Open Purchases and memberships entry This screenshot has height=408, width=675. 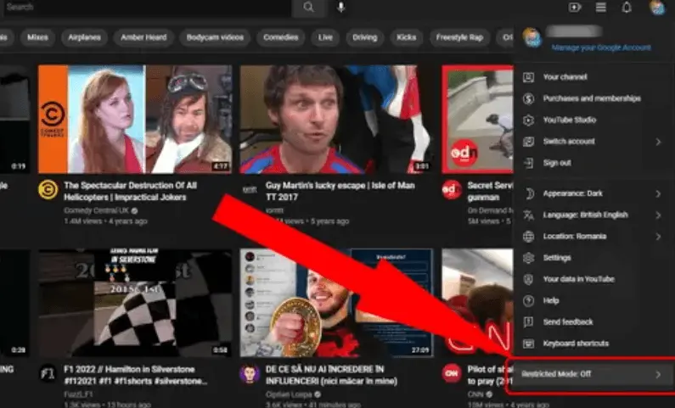[x=594, y=99]
